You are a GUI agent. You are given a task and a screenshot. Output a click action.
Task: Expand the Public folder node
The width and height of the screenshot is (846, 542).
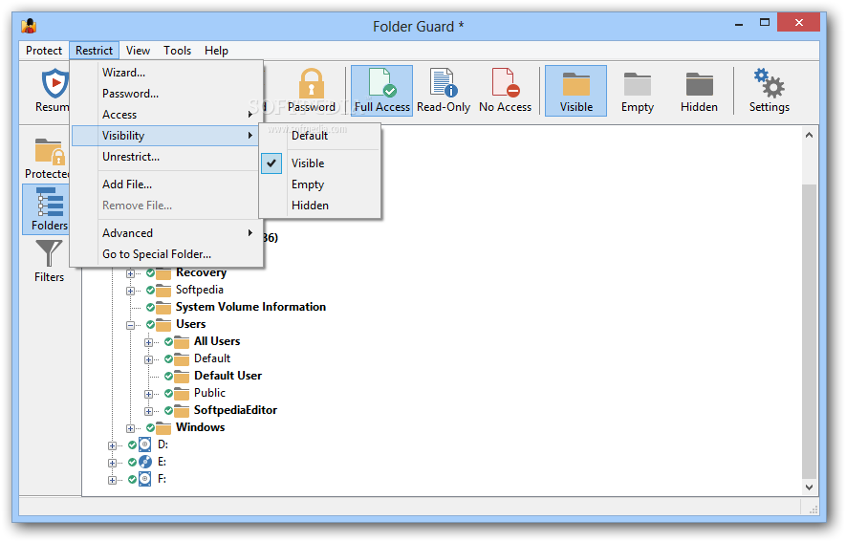coord(149,394)
